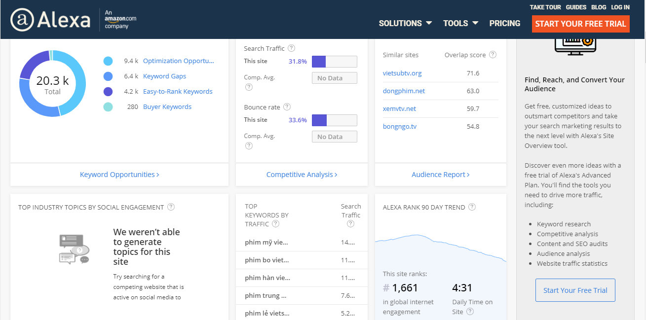The height and width of the screenshot is (320, 646).
Task: Click the light blue Optimization Opportunities color dot
Action: coord(108,61)
